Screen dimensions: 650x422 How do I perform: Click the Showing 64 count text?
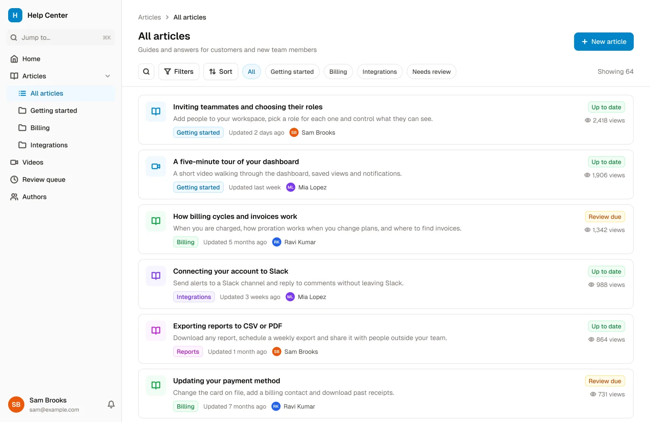[615, 71]
